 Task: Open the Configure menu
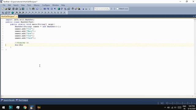(x=46, y=5)
